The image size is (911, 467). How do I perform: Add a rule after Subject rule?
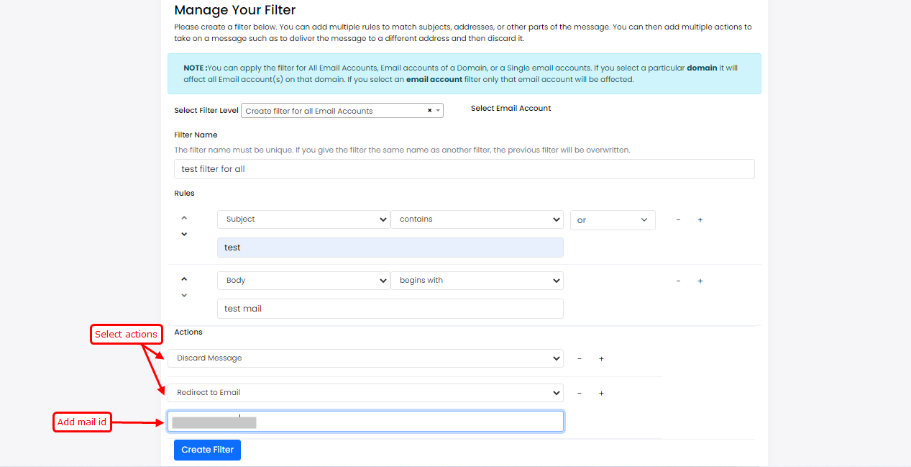tap(700, 220)
